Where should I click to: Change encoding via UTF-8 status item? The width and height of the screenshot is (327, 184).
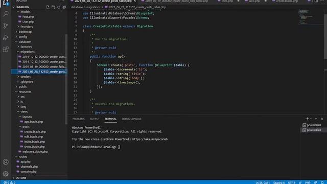292,182
